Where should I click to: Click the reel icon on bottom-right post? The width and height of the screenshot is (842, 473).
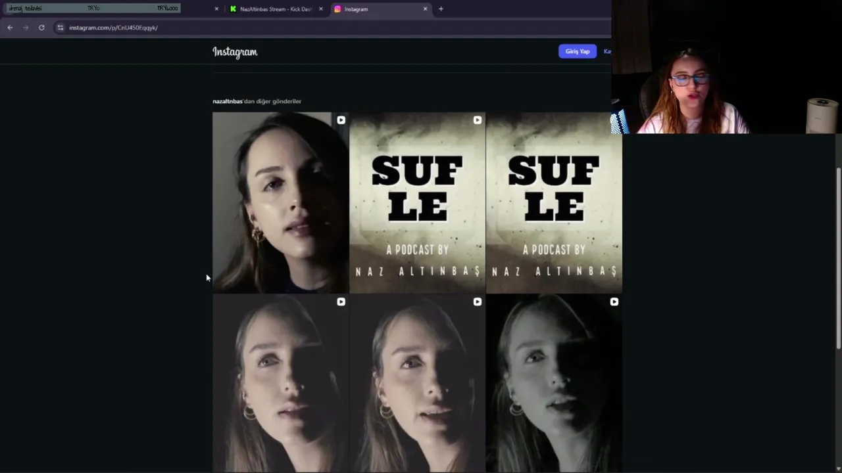click(614, 302)
